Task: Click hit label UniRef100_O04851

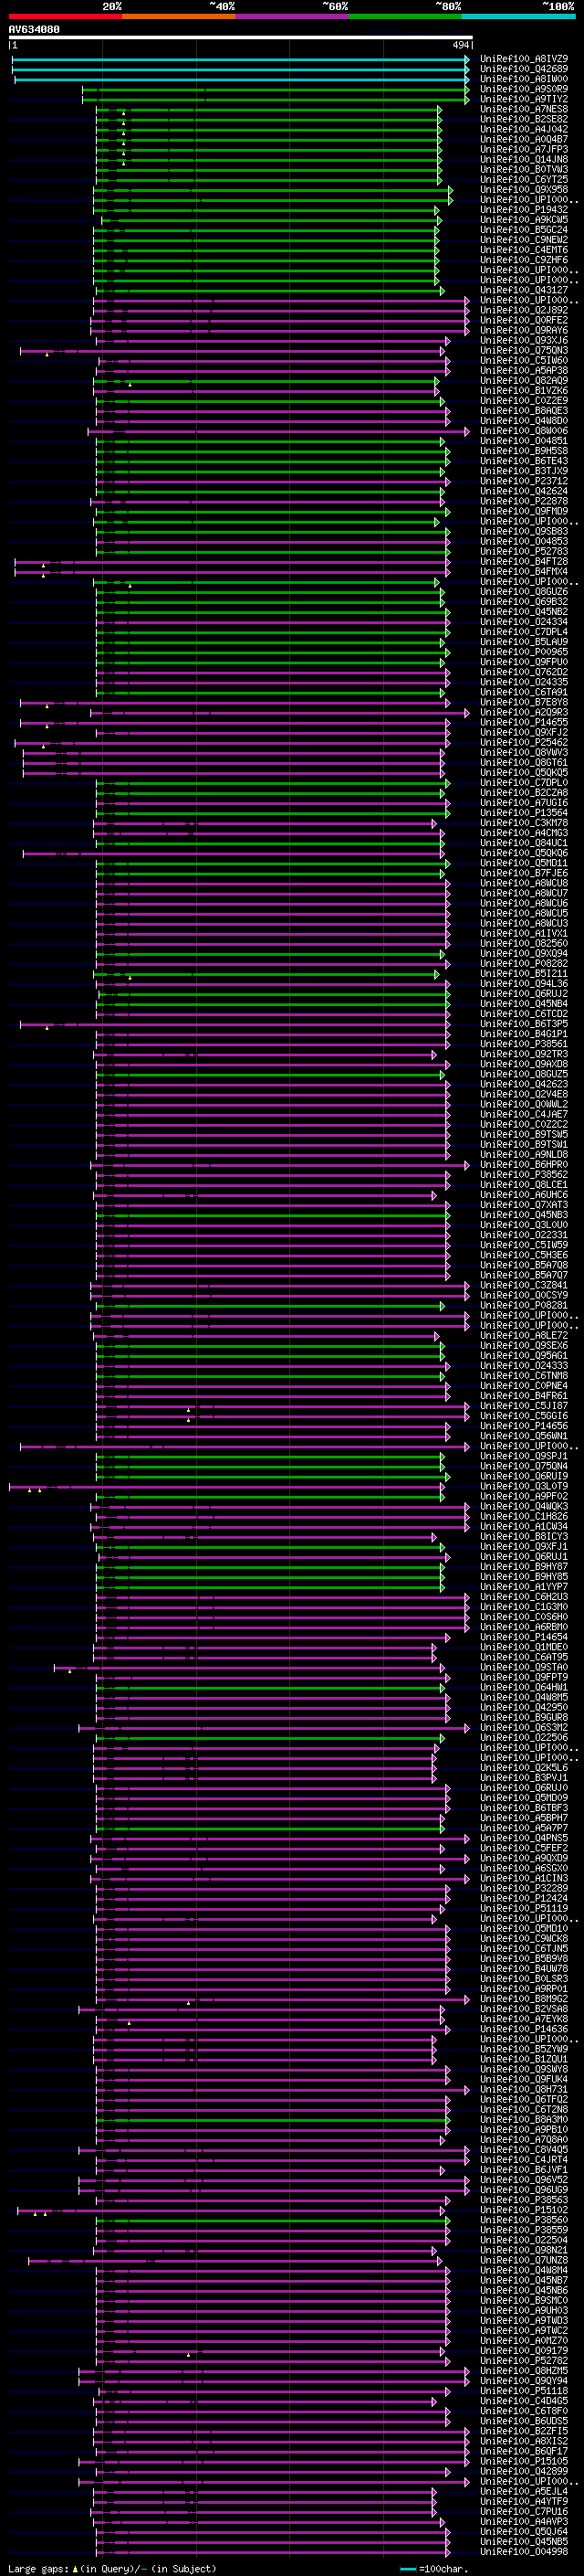Action: 524,441
